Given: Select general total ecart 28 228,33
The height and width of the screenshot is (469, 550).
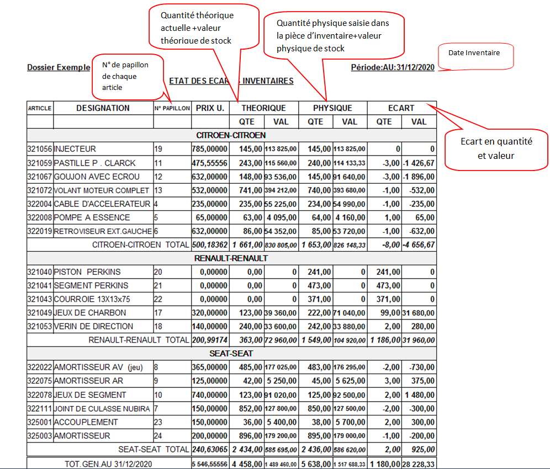Looking at the screenshot, I should tap(419, 464).
